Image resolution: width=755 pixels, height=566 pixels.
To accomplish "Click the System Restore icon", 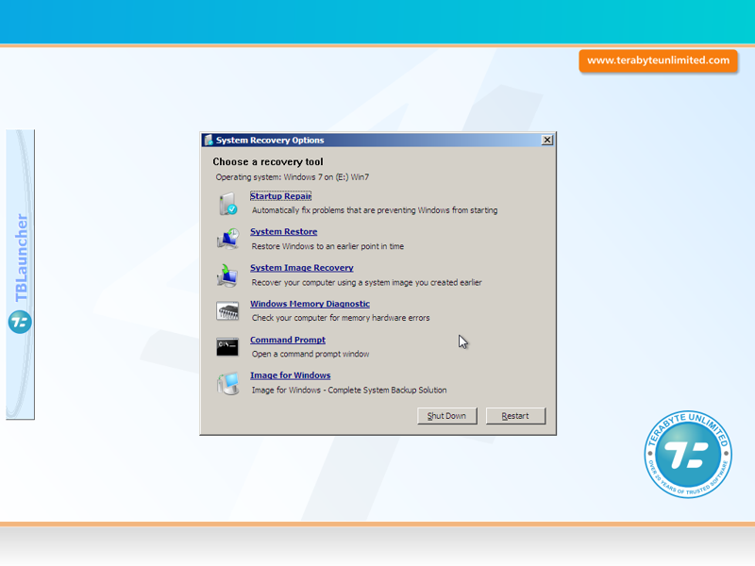I will tap(227, 240).
